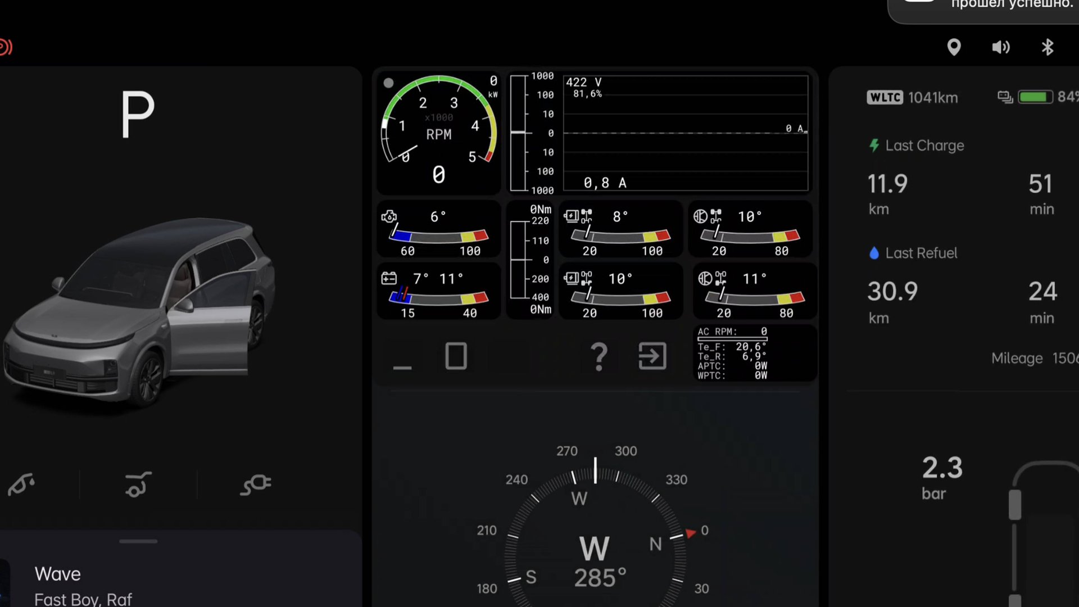Toggle the location services pin
This screenshot has height=607, width=1079.
(x=954, y=47)
